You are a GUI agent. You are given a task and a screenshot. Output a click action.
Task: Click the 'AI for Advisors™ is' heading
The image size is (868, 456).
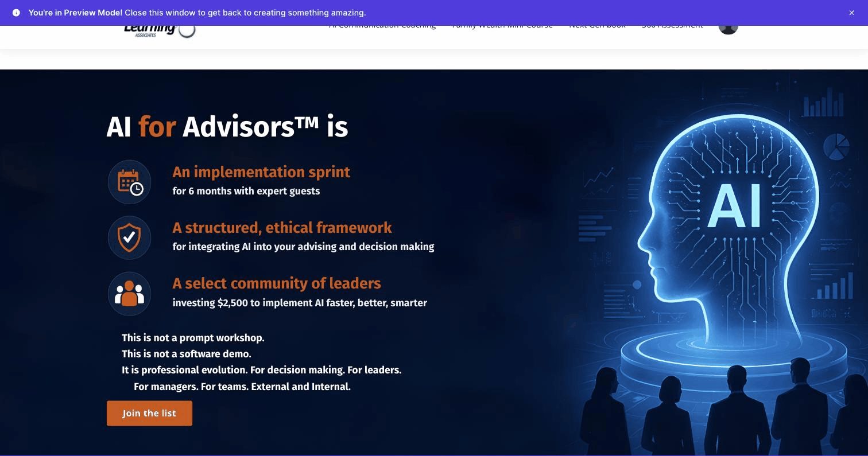227,127
